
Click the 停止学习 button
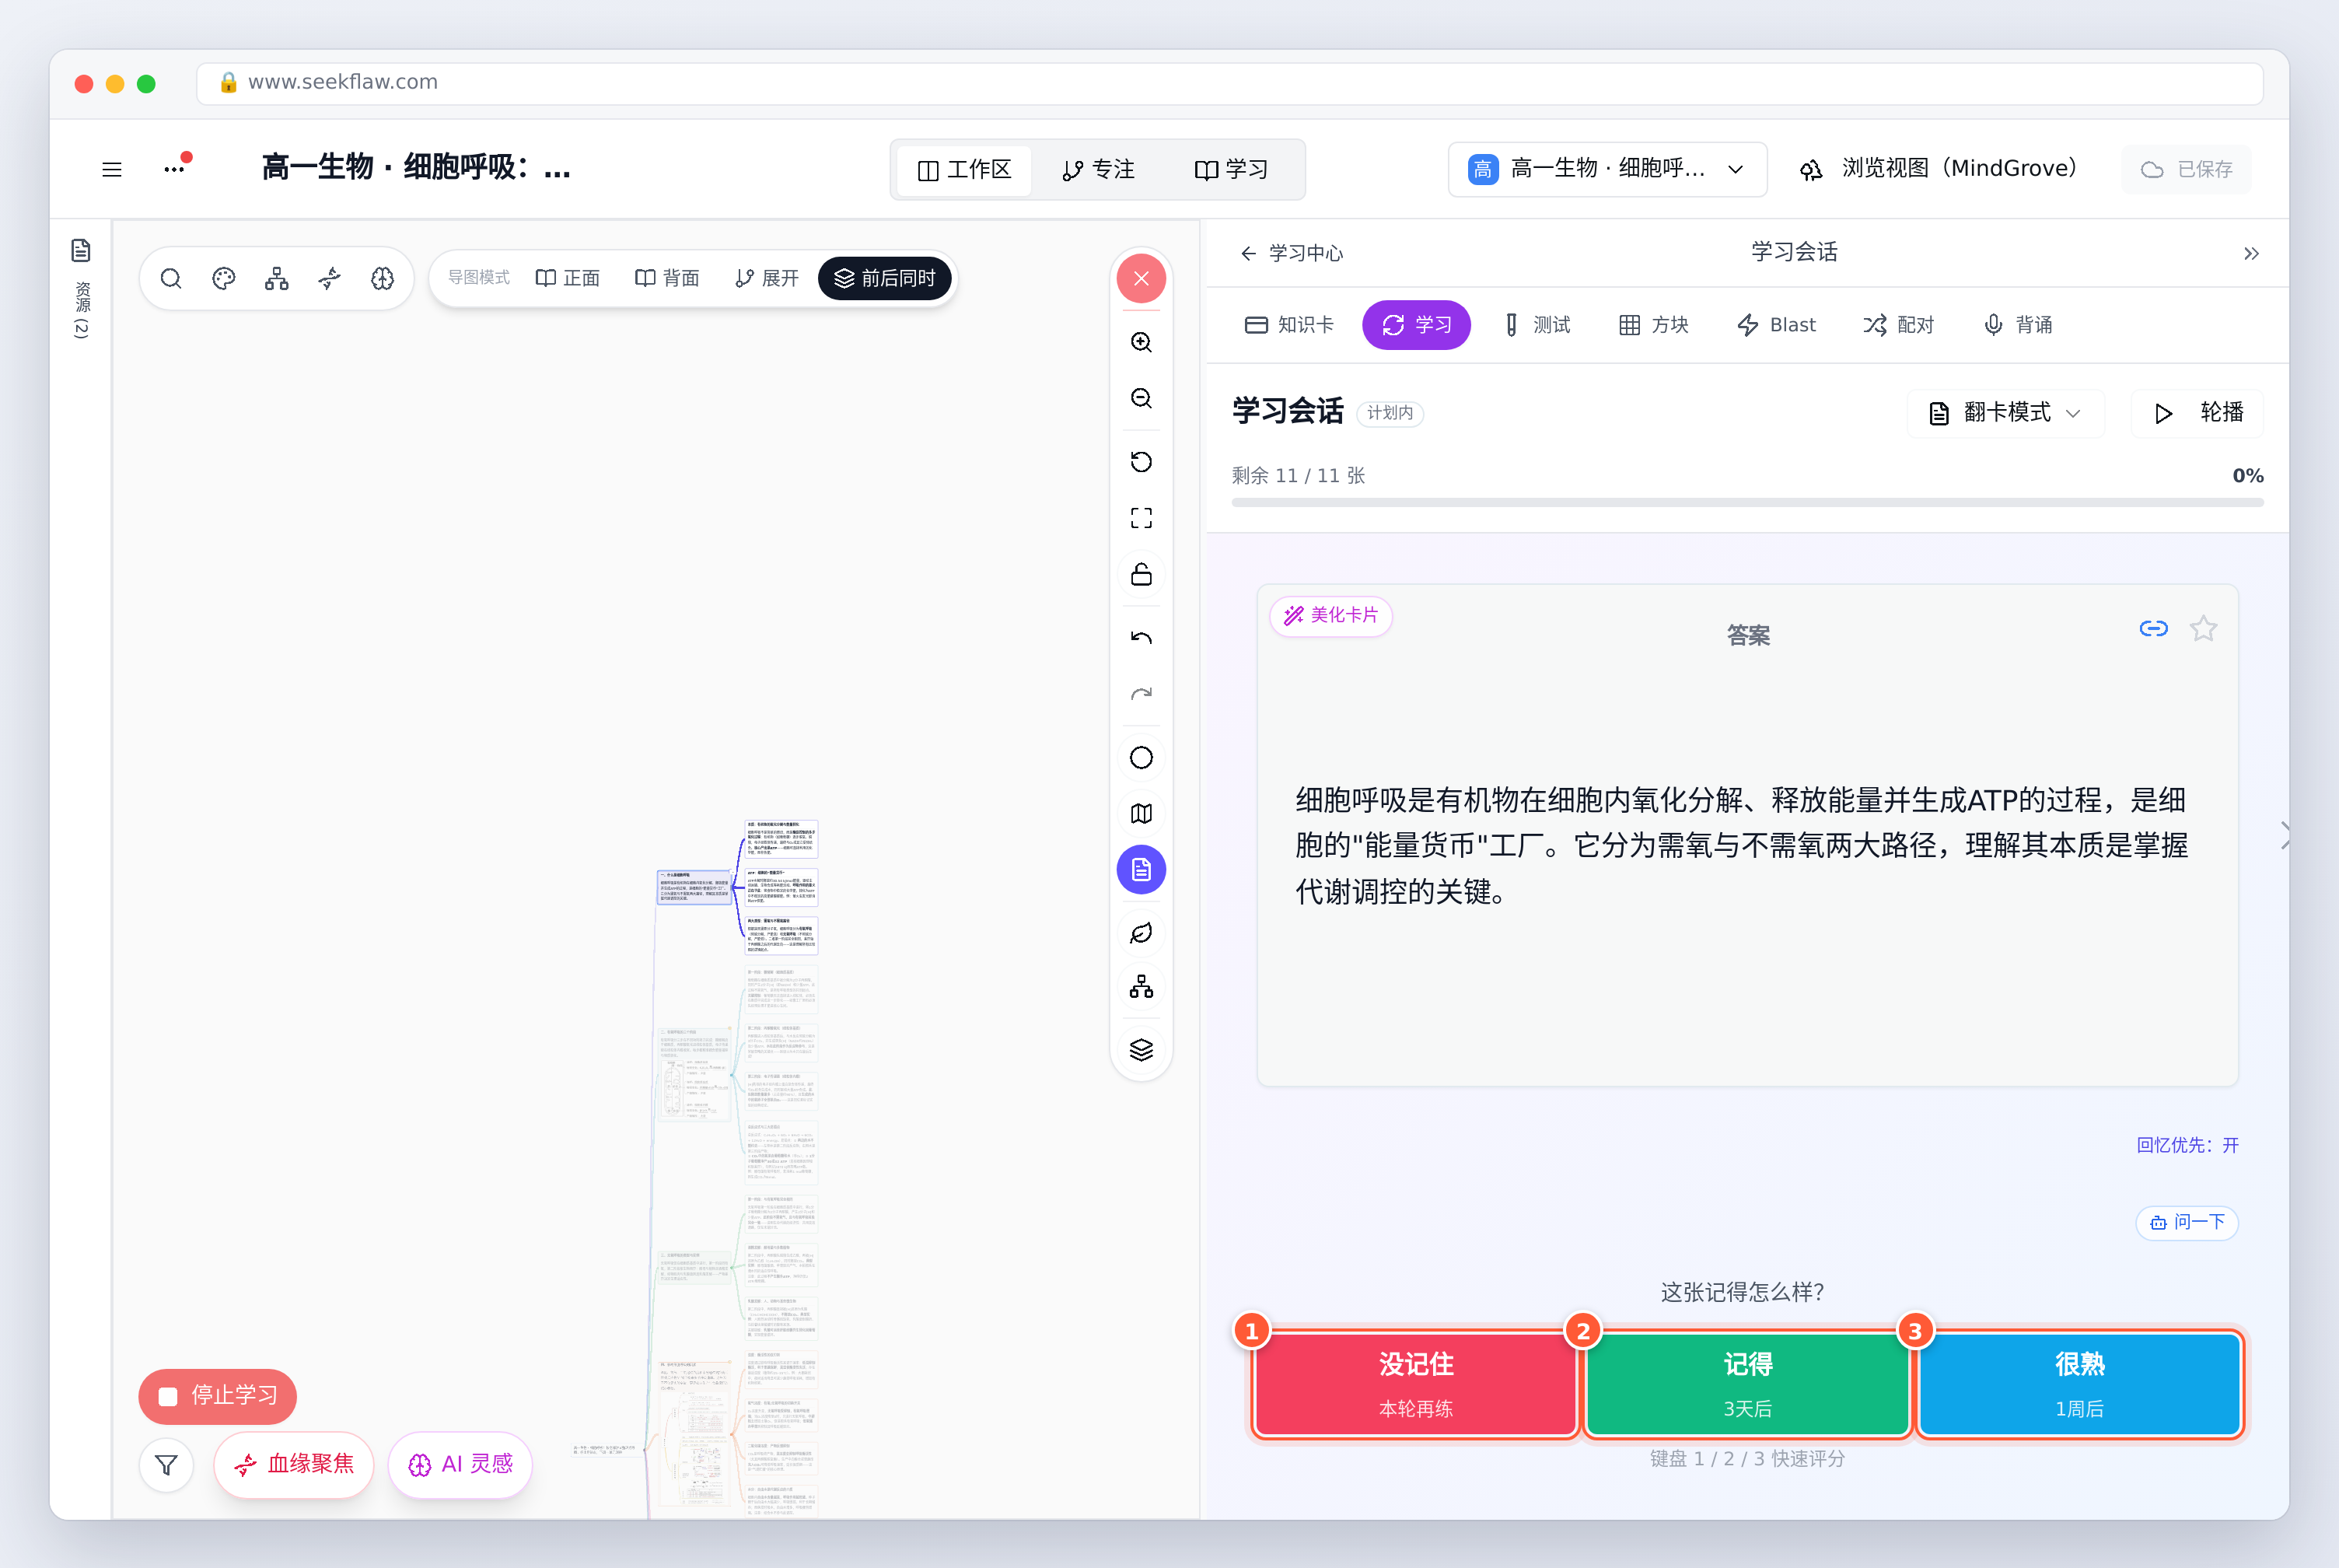tap(218, 1396)
